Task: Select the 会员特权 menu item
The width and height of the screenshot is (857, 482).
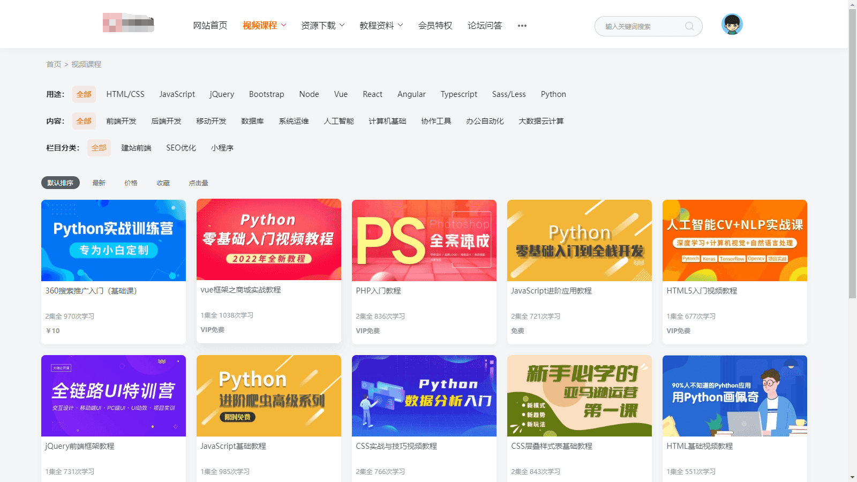Action: 435,25
